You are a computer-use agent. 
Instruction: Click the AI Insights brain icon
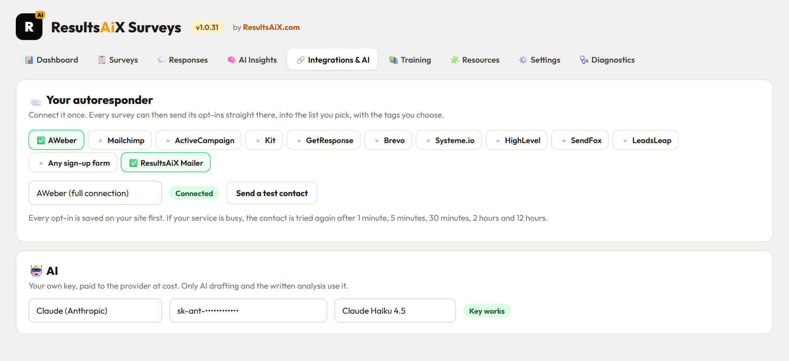(231, 60)
